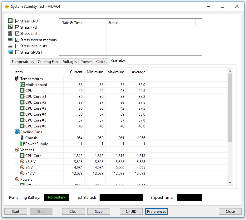Save the test results
This screenshot has width=246, height=220.
point(99,211)
